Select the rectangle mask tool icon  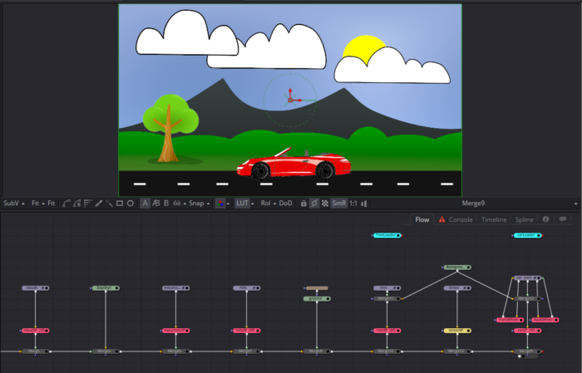[x=120, y=204]
